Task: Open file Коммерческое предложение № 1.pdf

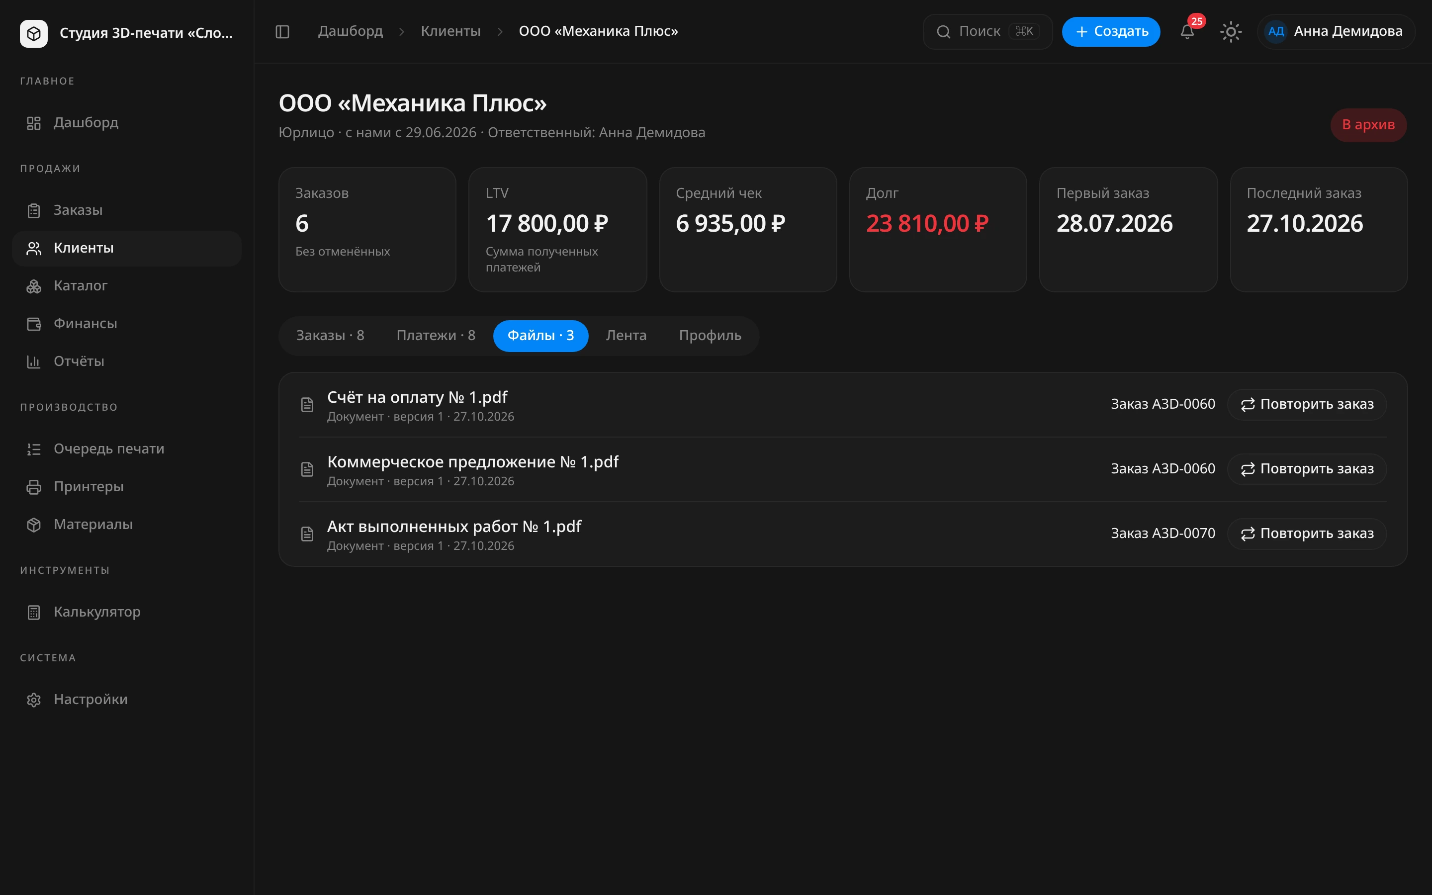Action: point(472,462)
